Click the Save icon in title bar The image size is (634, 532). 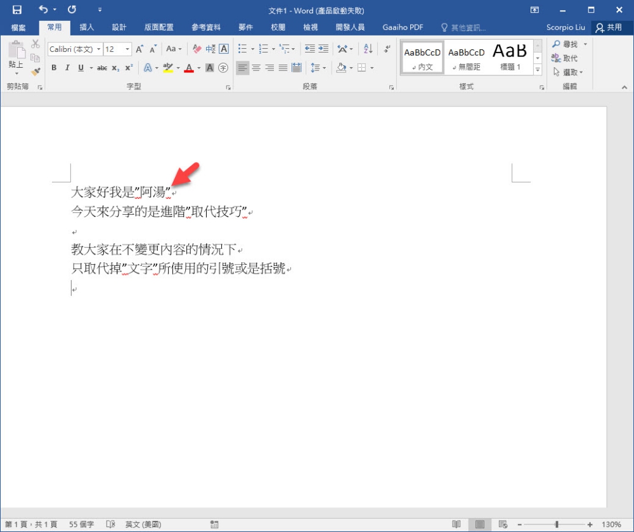(17, 10)
